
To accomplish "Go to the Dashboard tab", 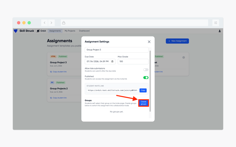I will 84,31.
